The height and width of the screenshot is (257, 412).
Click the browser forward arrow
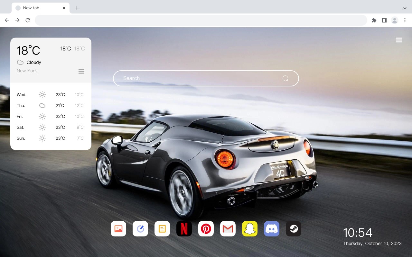click(x=17, y=20)
